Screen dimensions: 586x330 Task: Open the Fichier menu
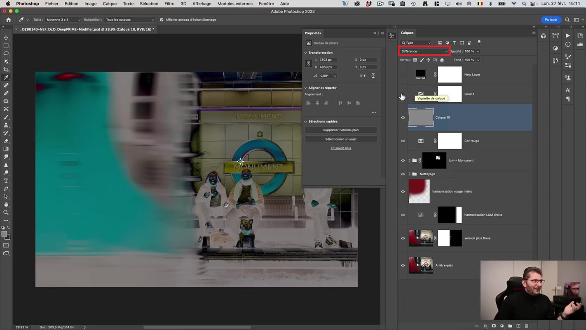(x=52, y=4)
